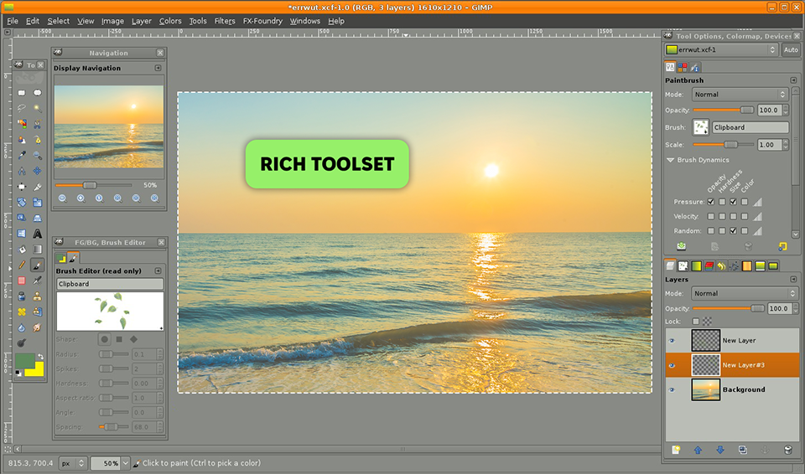Click the Layers Opacity value field

point(779,309)
